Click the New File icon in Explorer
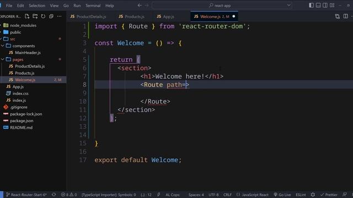The width and height of the screenshot is (353, 198). 27,16
